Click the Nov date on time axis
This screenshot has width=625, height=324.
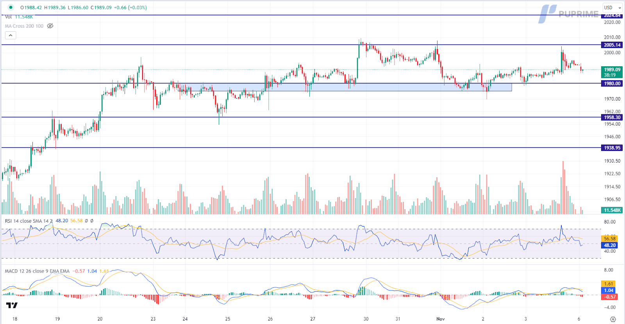[441, 319]
